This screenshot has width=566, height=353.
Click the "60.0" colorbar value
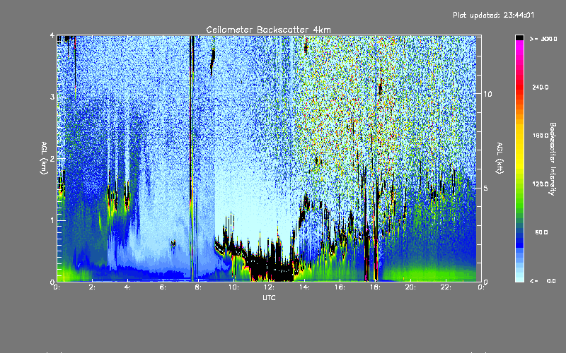[x=541, y=232]
